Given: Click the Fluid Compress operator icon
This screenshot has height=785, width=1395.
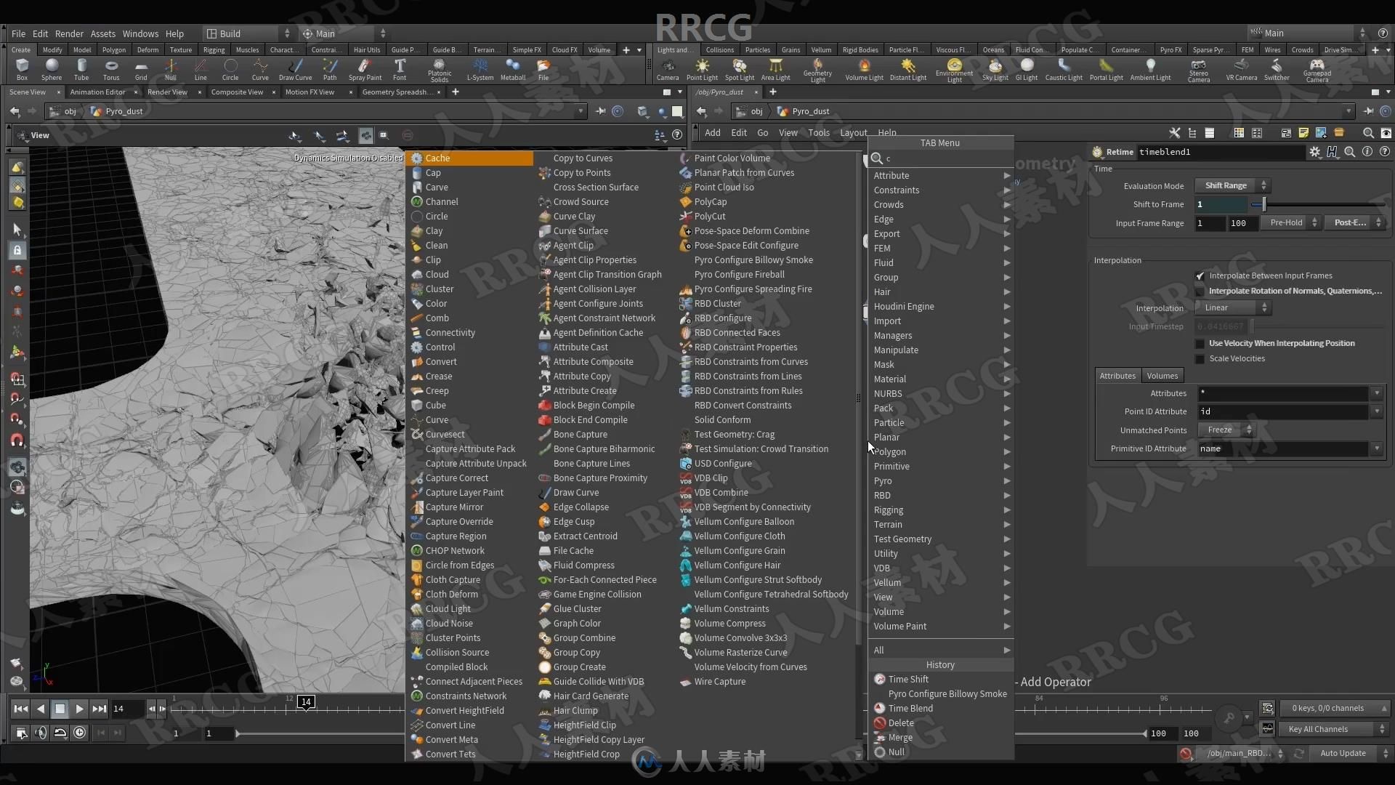Looking at the screenshot, I should coord(546,565).
